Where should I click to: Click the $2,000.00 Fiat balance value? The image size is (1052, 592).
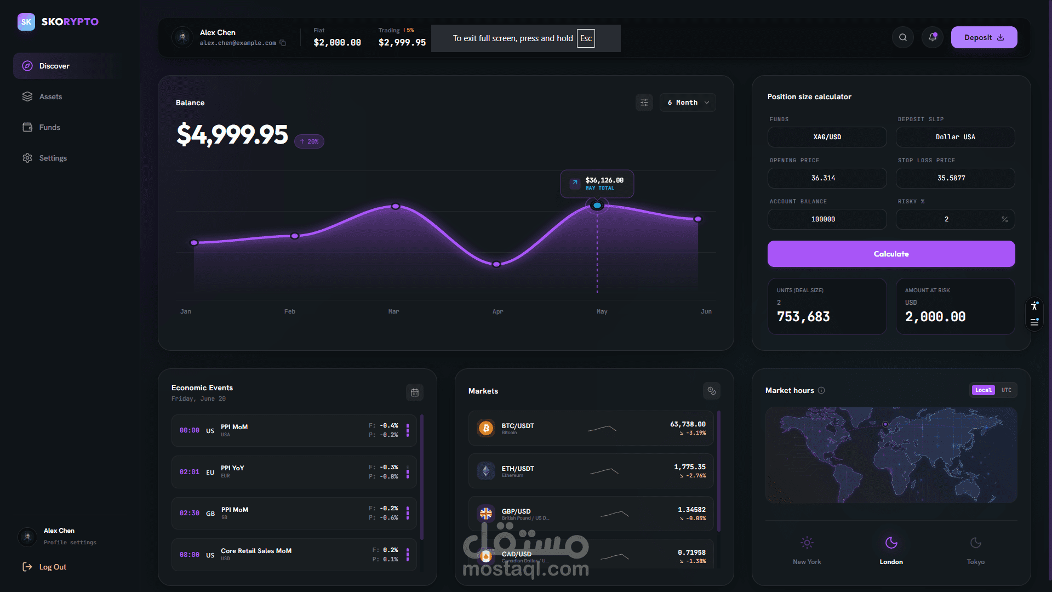pyautogui.click(x=338, y=43)
